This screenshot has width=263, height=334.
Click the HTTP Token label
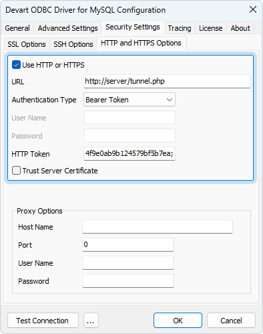click(31, 154)
